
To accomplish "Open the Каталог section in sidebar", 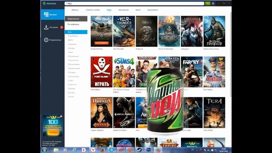I will [53, 14].
